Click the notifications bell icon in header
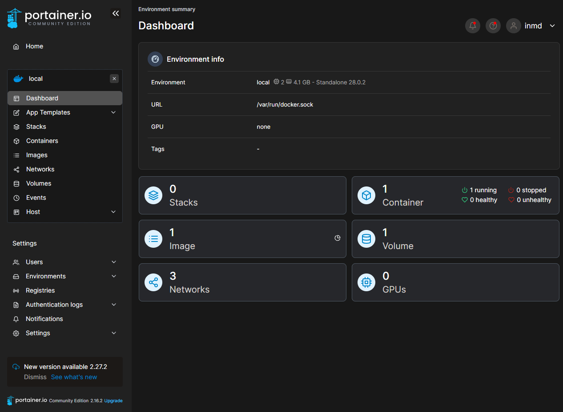The image size is (563, 412). 472,26
